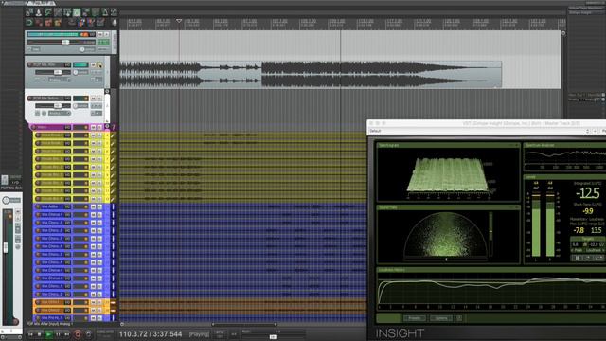606x341 pixels.
Task: Select the POP Mix After waveform item
Action: 311,74
